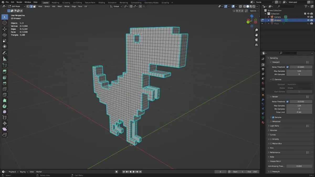The image size is (315, 177).
Task: Toggle Viewport Noise Threshold checkbox
Action: (x=287, y=67)
